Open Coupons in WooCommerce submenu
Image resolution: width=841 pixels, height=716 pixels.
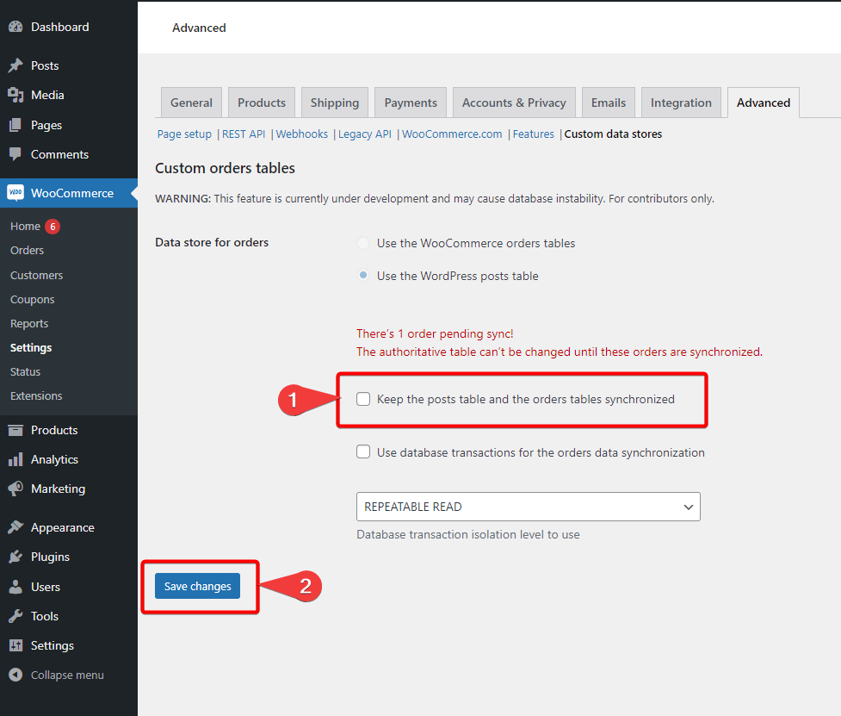(x=32, y=300)
